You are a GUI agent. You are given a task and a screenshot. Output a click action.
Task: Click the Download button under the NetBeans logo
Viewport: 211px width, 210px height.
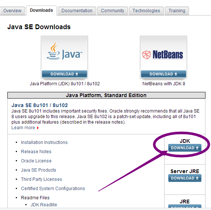point(163,74)
